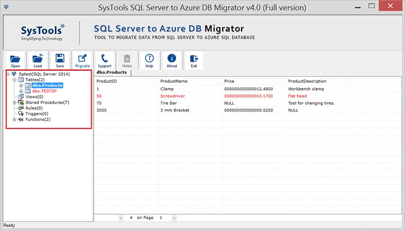
Task: Start migration with the Migrate icon
Action: coord(82,59)
